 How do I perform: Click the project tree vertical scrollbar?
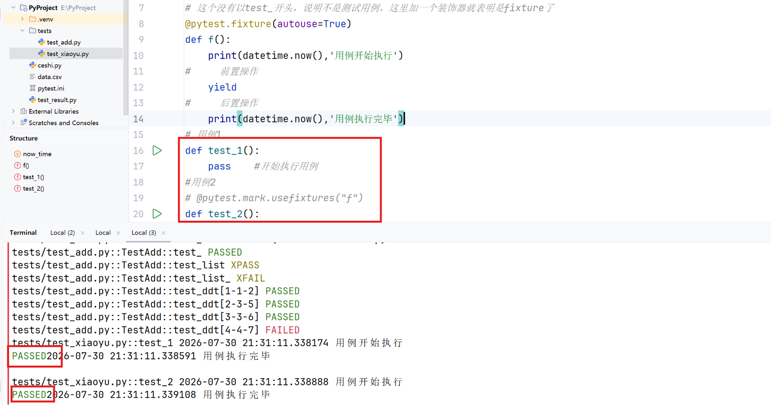pos(126,58)
